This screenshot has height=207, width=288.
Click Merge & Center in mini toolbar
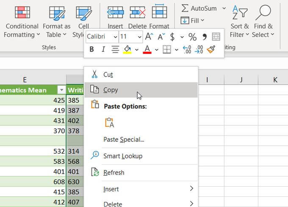216,37
